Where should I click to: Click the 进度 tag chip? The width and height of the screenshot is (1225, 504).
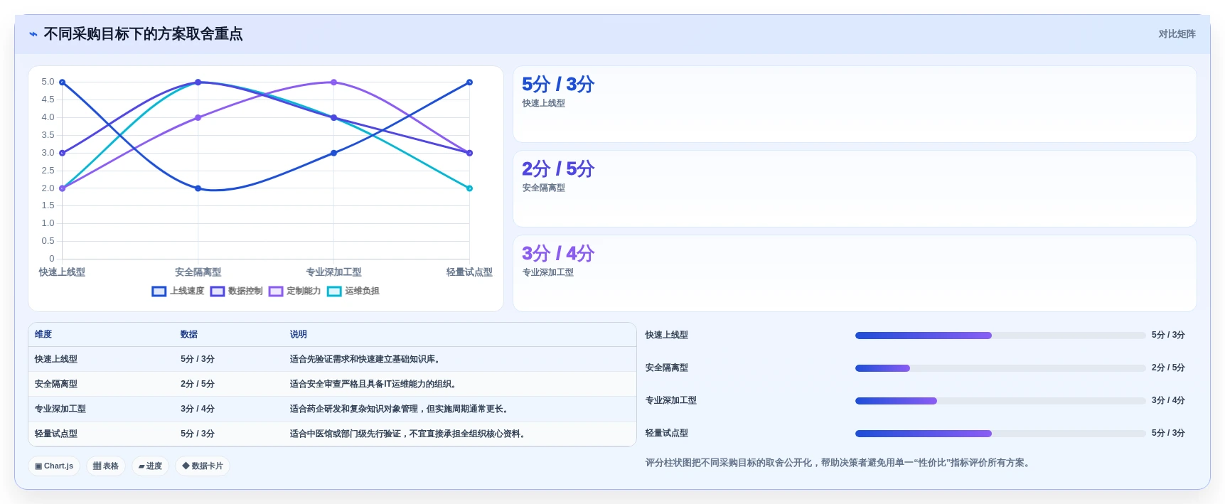pyautogui.click(x=150, y=466)
